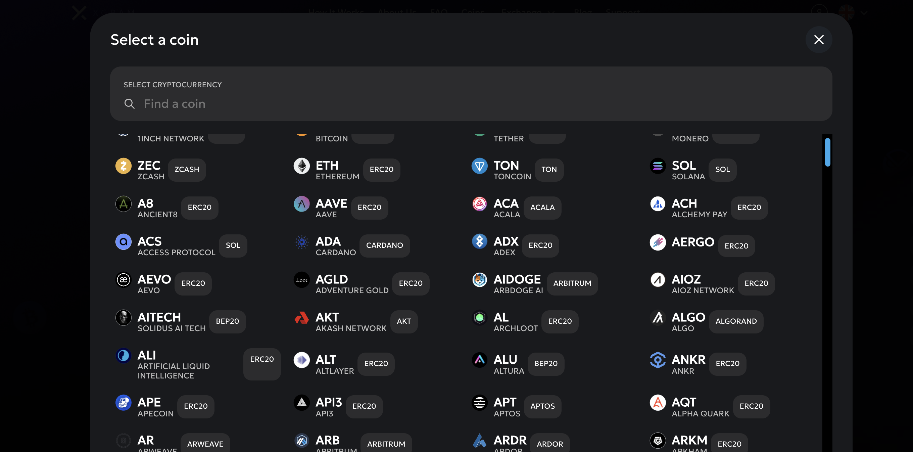Click the Cardano ADA icon

[x=302, y=242]
